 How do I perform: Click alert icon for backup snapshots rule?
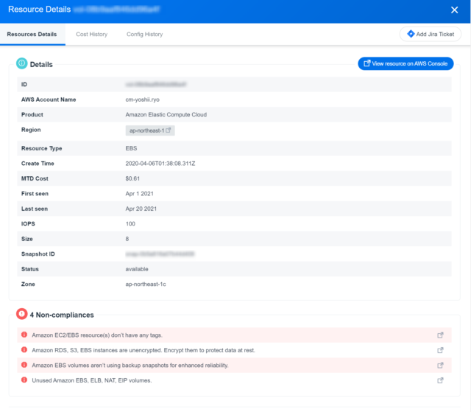coord(24,365)
